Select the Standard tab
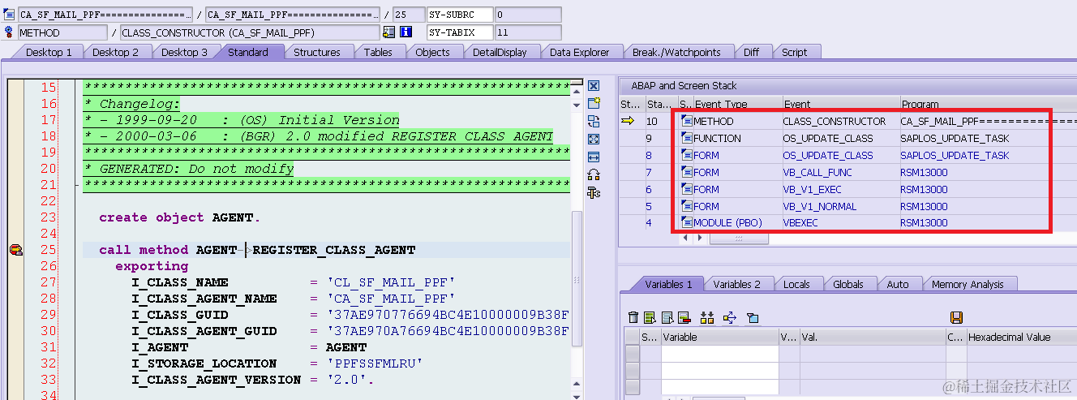Screen dimensions: 1077x400 click(248, 52)
